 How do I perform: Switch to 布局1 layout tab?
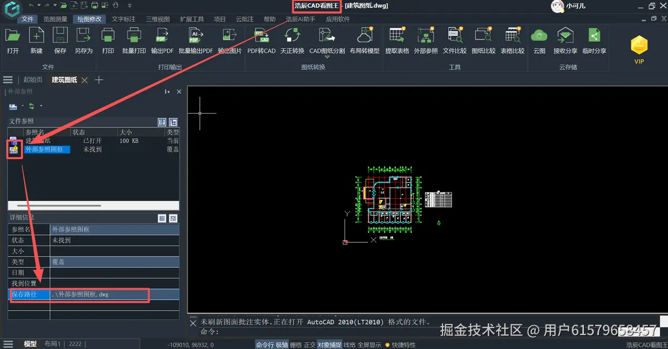(53, 345)
